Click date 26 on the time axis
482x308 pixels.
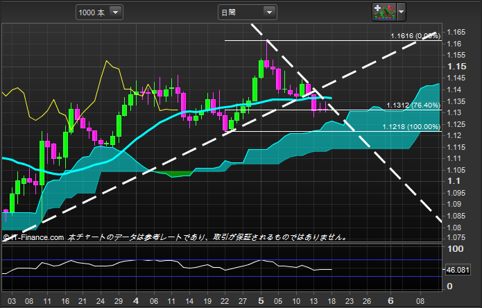coord(367,301)
